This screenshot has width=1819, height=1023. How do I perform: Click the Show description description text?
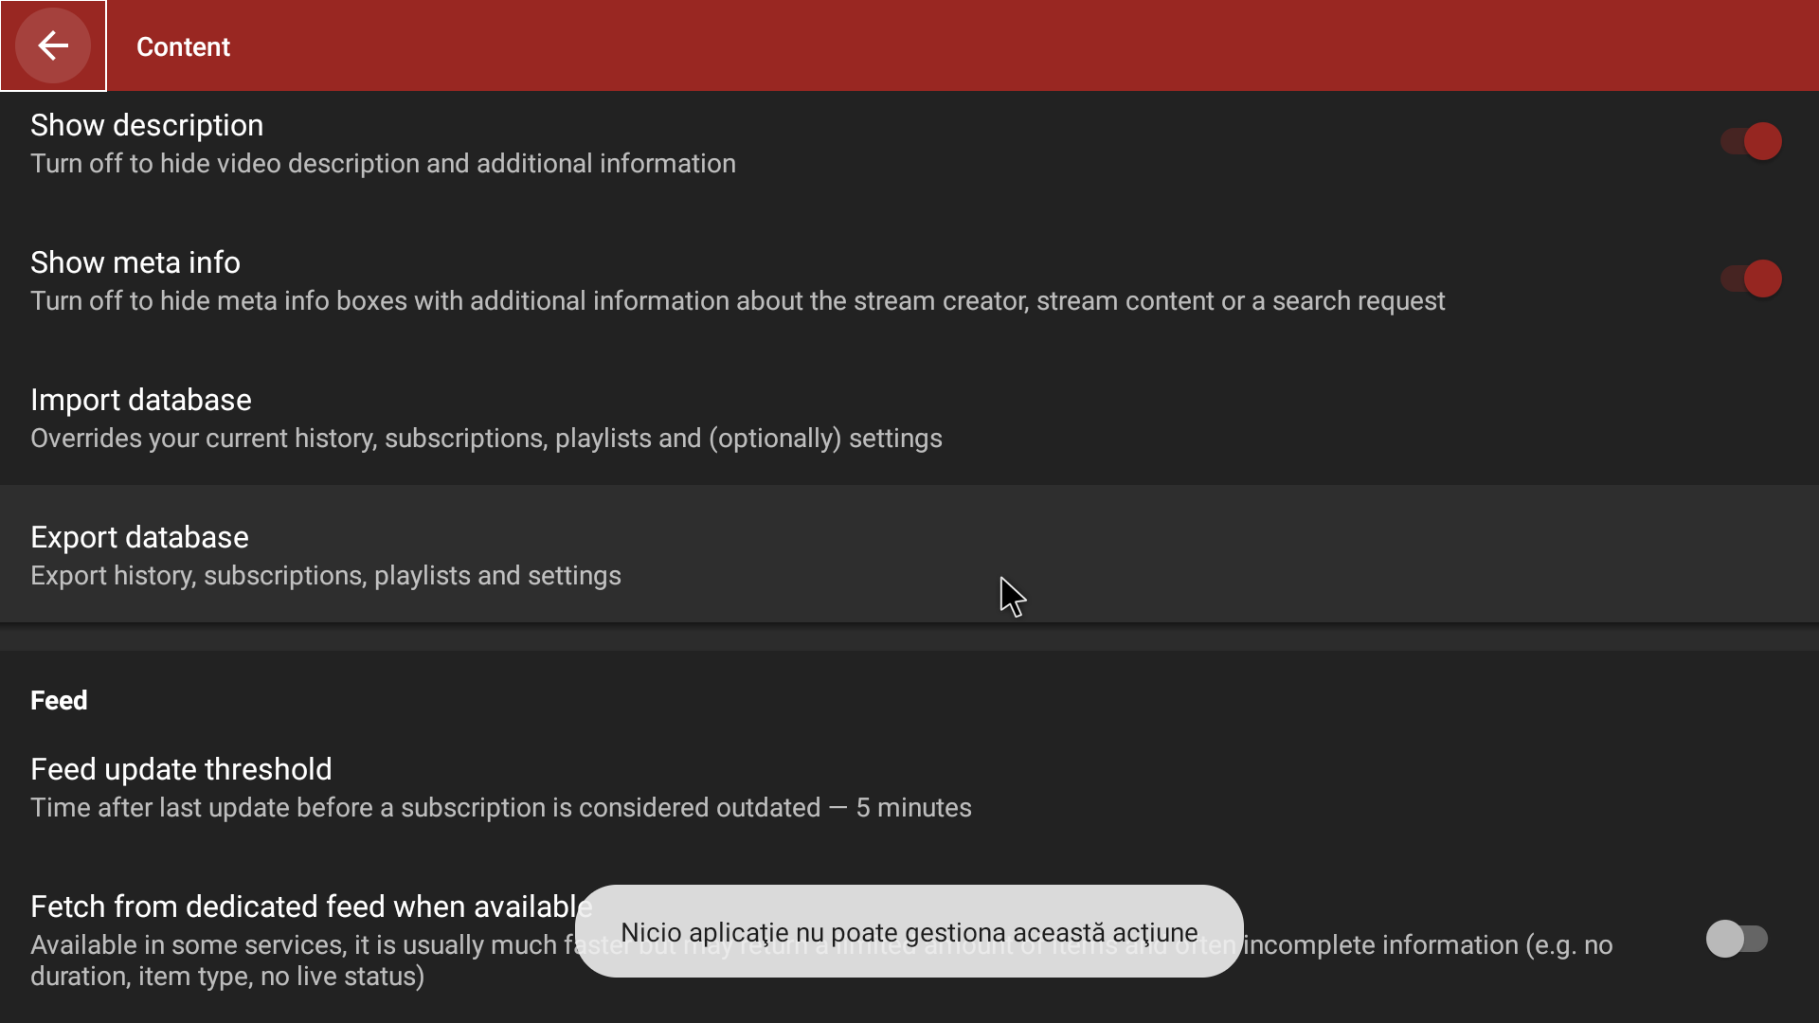(383, 163)
